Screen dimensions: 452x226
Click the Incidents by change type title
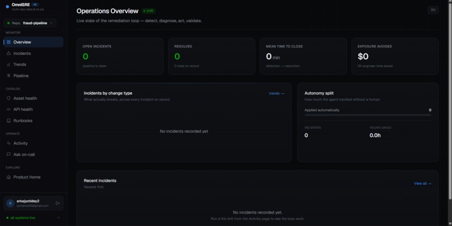[x=108, y=93]
